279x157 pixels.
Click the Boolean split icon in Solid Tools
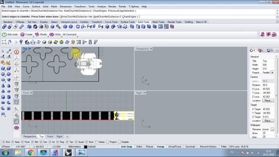coord(21,27)
